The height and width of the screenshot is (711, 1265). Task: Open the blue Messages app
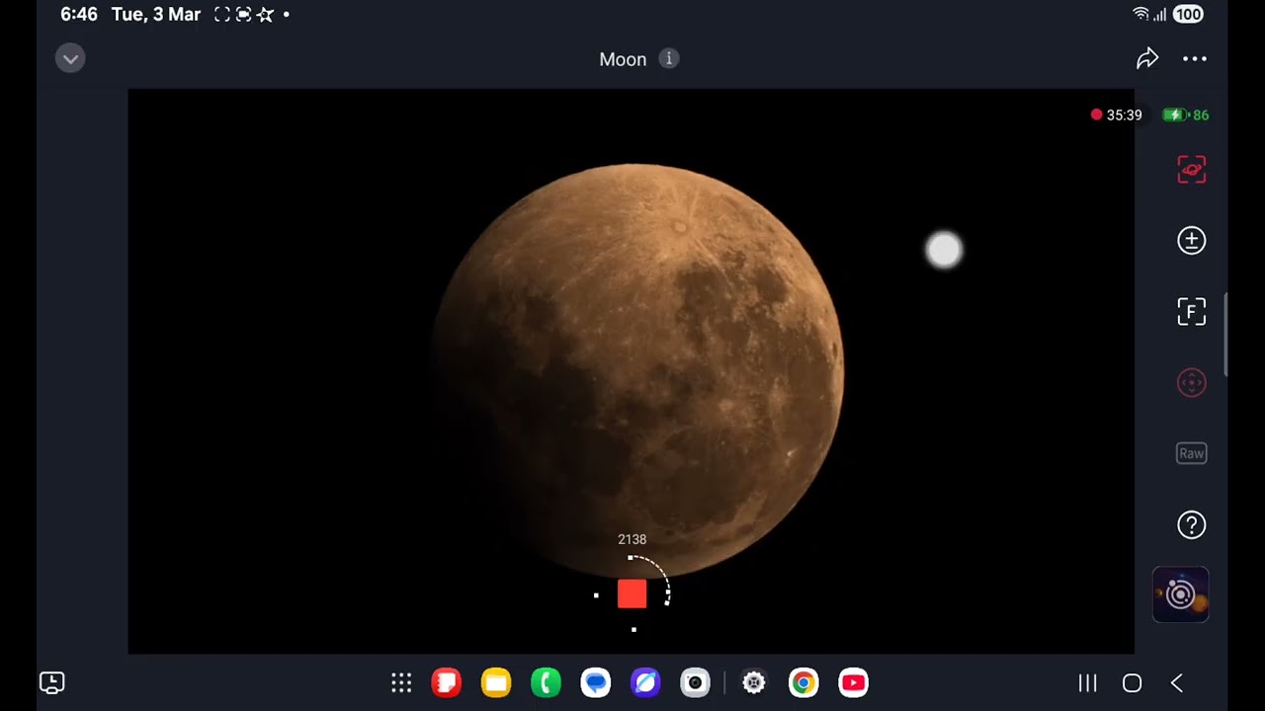[x=595, y=682]
